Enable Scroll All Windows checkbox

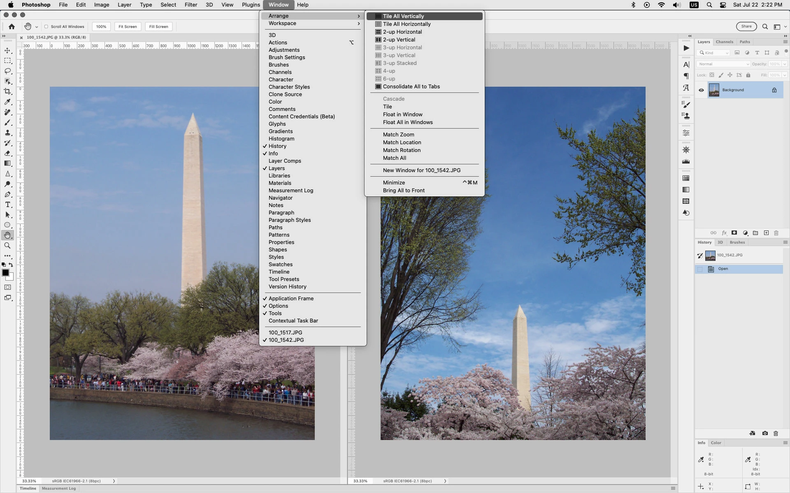point(46,27)
